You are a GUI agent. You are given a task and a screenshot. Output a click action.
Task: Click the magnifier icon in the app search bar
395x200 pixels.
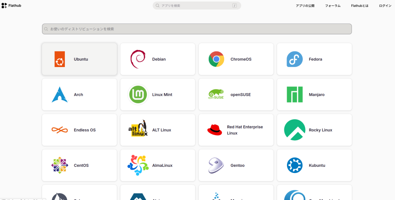click(157, 5)
